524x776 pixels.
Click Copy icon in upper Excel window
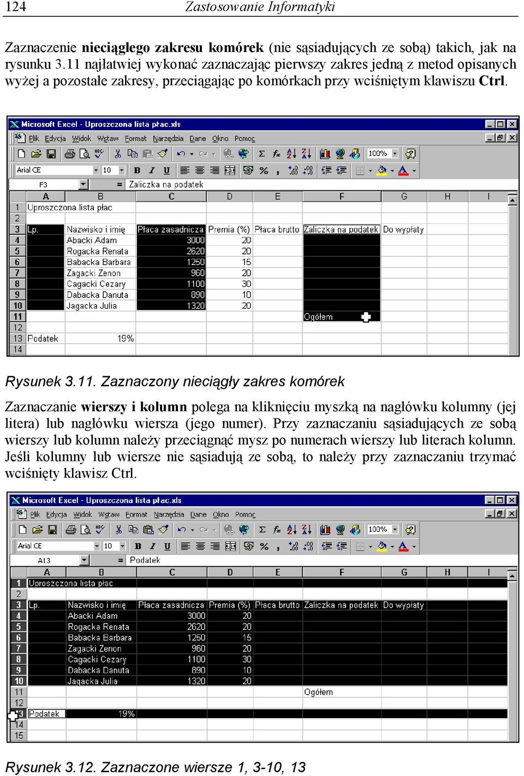132,154
